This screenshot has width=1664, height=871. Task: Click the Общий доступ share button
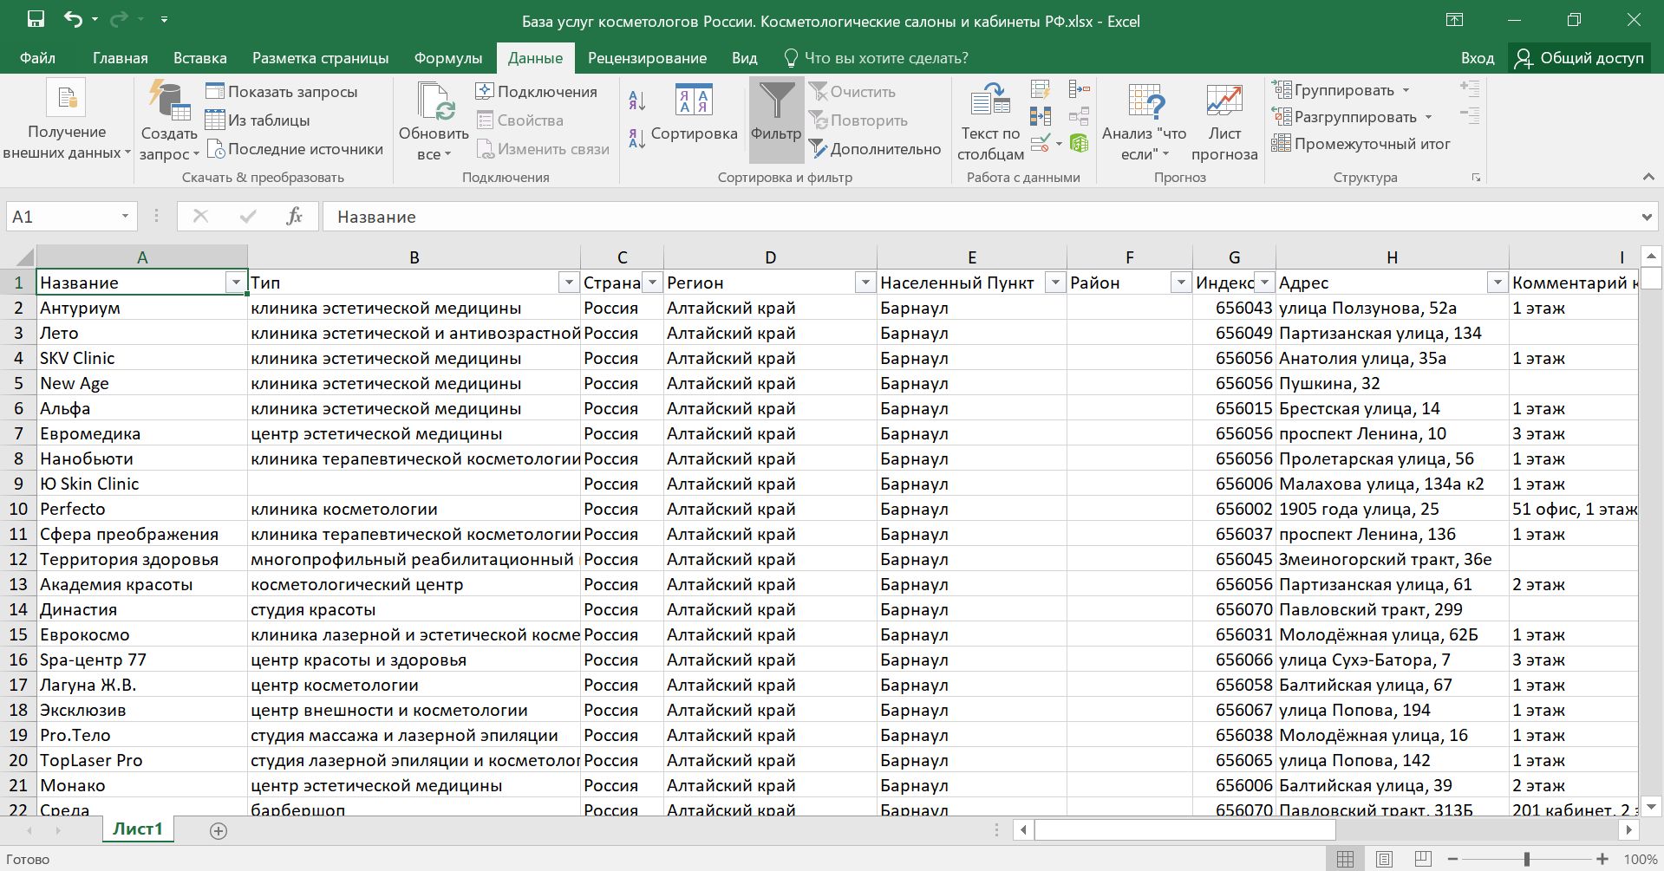[1578, 58]
